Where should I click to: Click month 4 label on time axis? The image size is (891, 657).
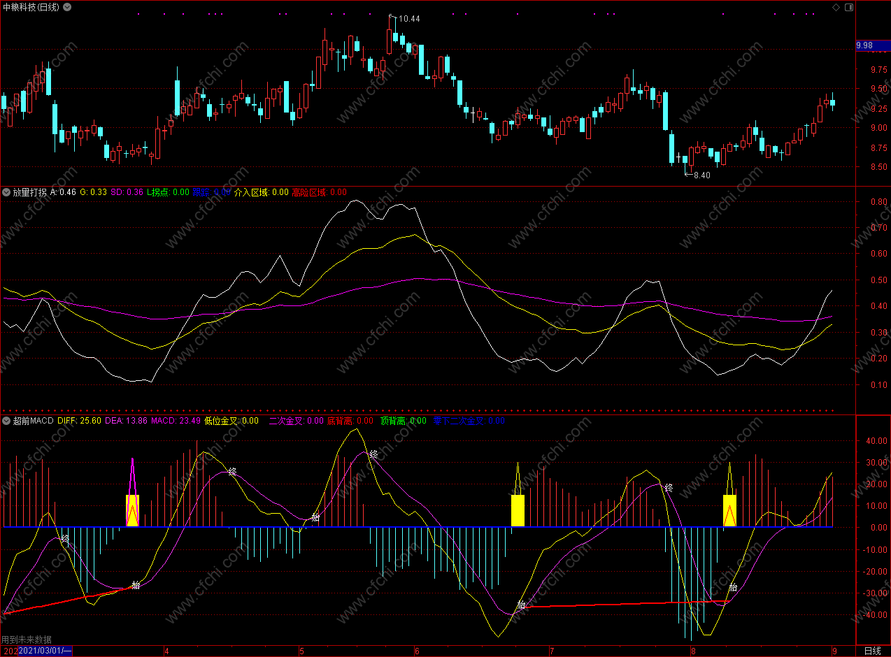pyautogui.click(x=166, y=651)
